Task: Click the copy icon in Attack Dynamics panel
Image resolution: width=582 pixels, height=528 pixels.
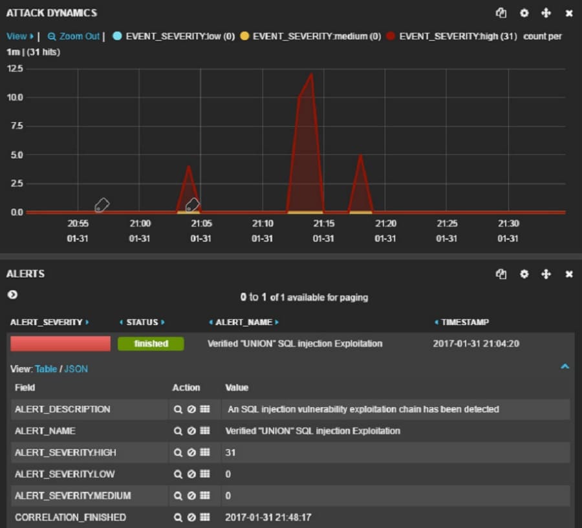Action: click(x=501, y=13)
